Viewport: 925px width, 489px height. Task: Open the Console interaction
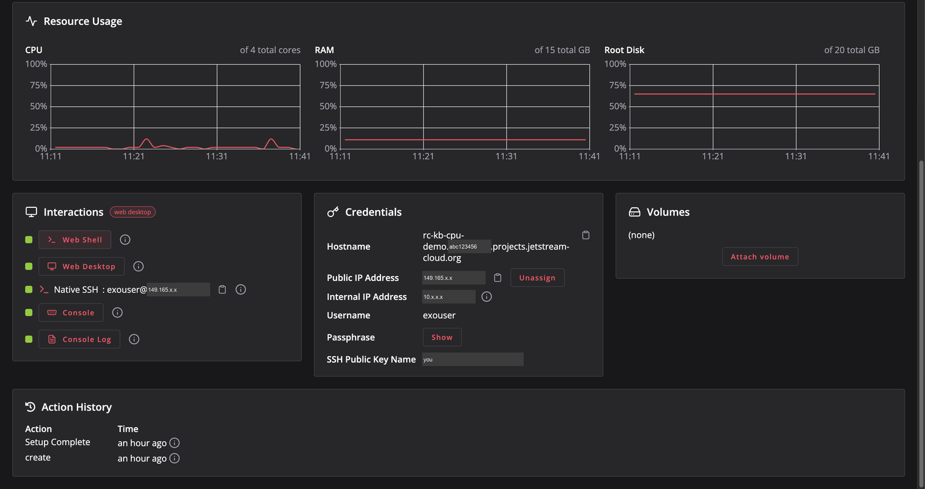[71, 312]
